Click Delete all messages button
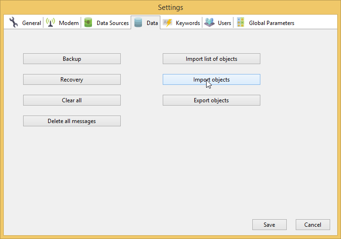 click(x=72, y=121)
